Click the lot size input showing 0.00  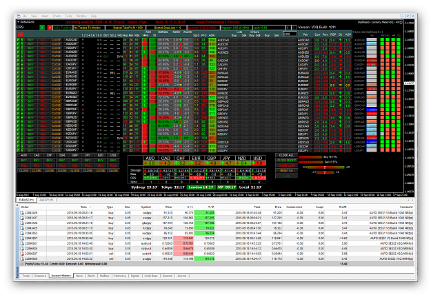[290, 34]
